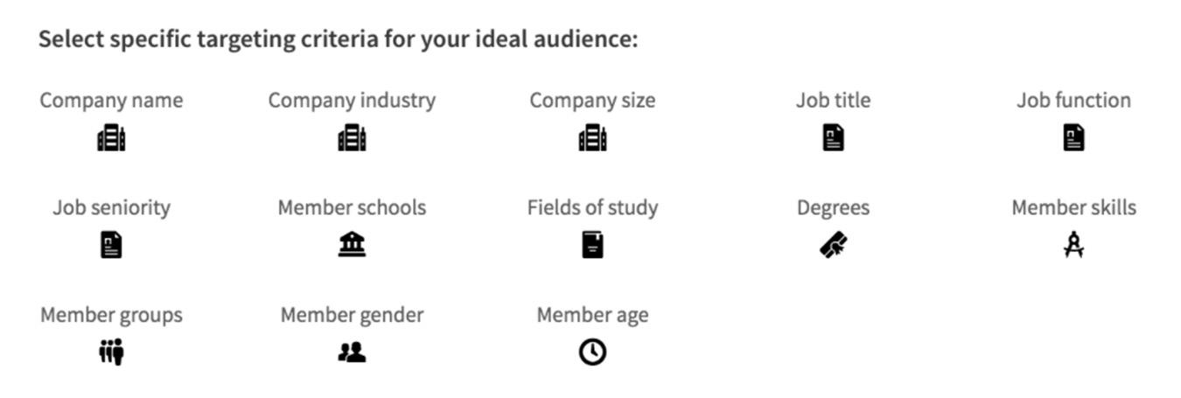Pick the Member gender two-person icon
Image resolution: width=1181 pixels, height=398 pixels.
point(352,353)
